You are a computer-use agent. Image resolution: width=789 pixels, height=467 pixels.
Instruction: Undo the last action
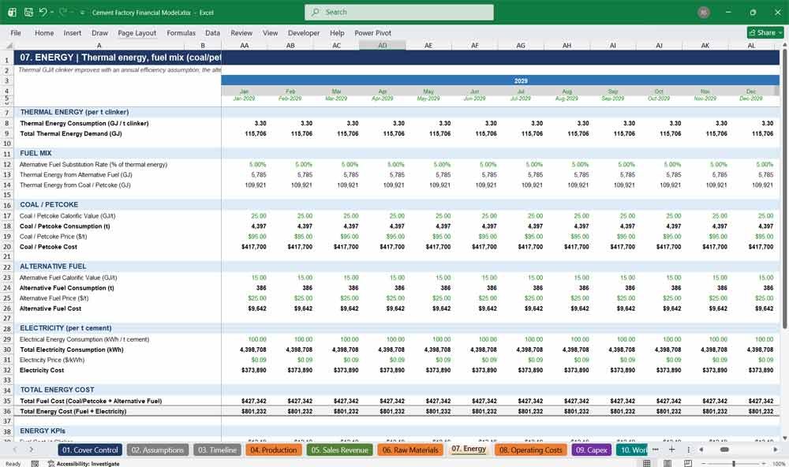(43, 12)
